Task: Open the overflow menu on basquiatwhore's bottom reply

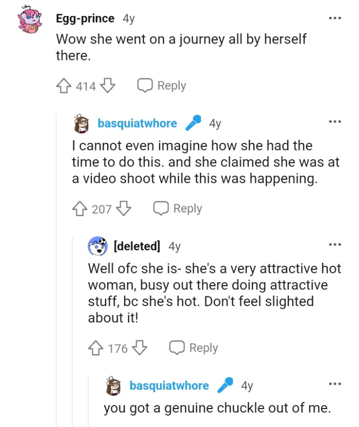Action: [335, 383]
